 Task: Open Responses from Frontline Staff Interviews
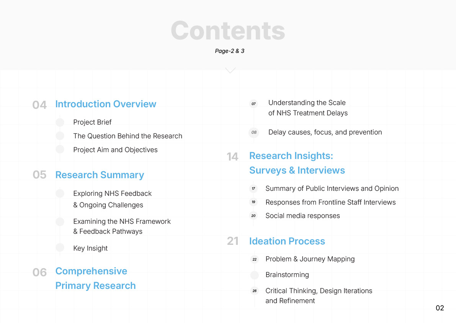[330, 202]
